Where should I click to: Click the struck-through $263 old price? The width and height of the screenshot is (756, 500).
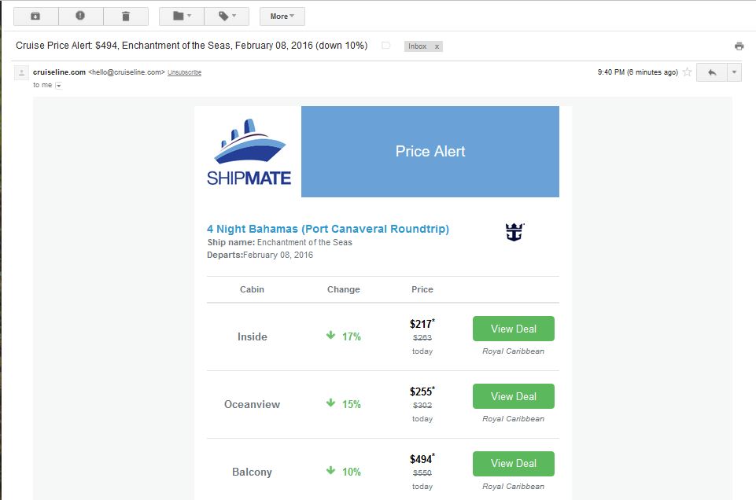coord(422,338)
